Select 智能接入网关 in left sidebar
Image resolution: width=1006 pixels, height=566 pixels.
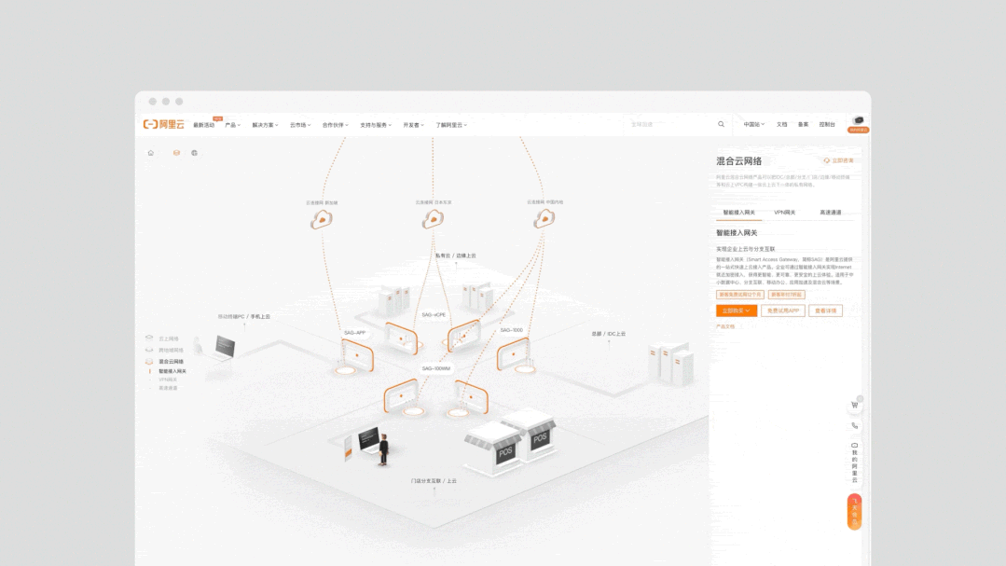pos(172,371)
